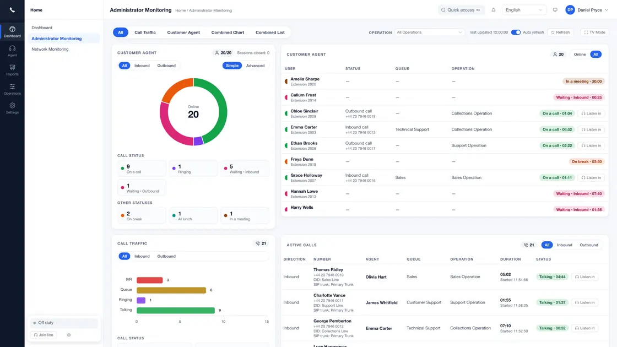This screenshot has width=617, height=347.
Task: Switch to the Call Traffic tab
Action: click(x=145, y=32)
